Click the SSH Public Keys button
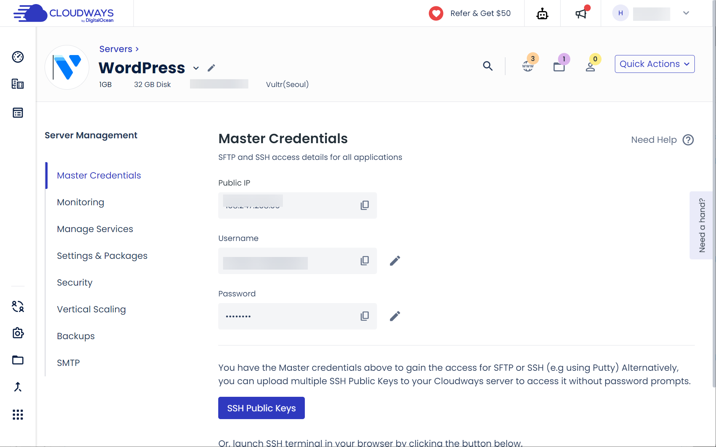Image resolution: width=716 pixels, height=447 pixels. pos(261,408)
